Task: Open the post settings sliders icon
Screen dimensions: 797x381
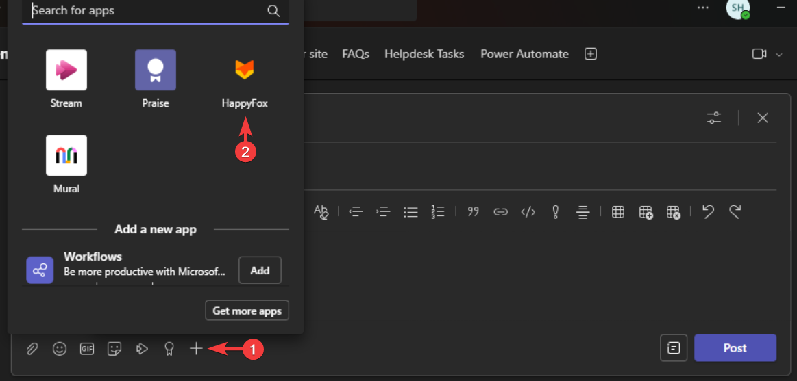Action: point(714,118)
